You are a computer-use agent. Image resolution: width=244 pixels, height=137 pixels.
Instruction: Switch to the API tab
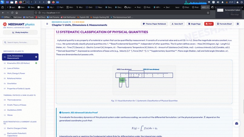point(157,7)
